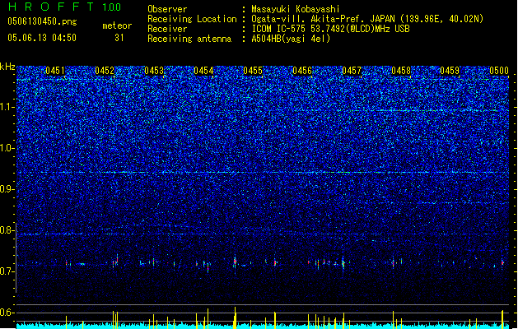
Task: Click the meteor count value 31
Action: point(119,38)
